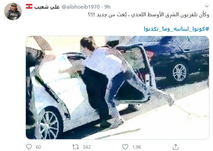Open the tweet options chevron menu
This screenshot has height=151, width=213.
coord(207,6)
